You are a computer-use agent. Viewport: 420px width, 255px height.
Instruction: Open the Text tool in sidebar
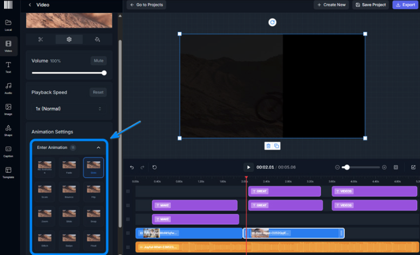(x=8, y=67)
